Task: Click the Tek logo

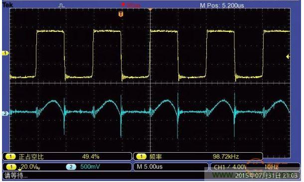Action: 7,5
